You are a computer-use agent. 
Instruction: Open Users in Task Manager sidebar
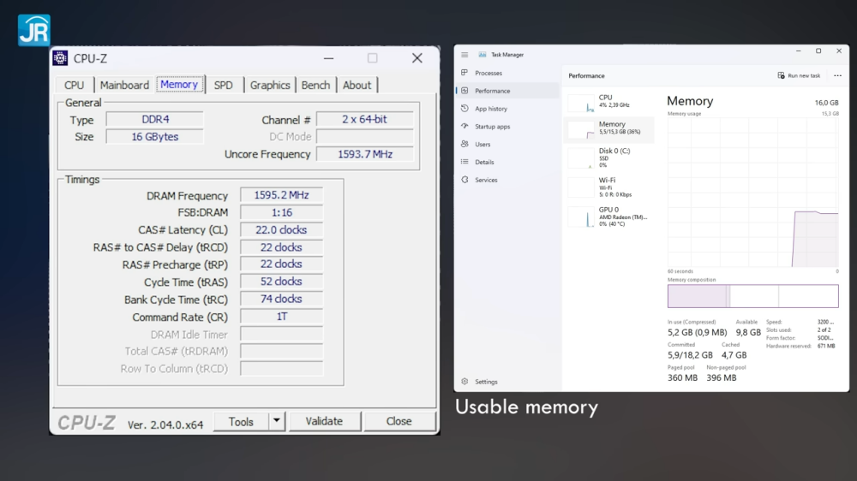pyautogui.click(x=506, y=144)
